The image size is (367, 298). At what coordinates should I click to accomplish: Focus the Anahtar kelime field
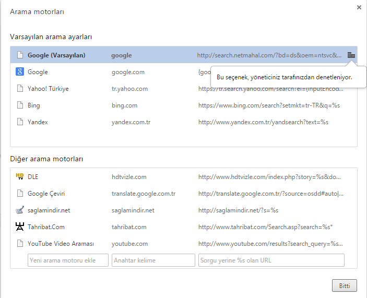coord(153,260)
